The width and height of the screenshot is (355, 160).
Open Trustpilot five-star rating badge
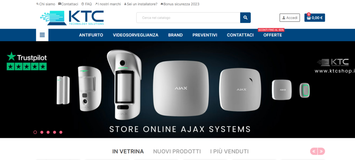click(x=27, y=61)
